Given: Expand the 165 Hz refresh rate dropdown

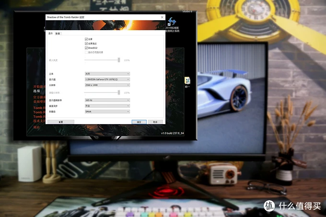Looking at the screenshot, I should pyautogui.click(x=107, y=100).
